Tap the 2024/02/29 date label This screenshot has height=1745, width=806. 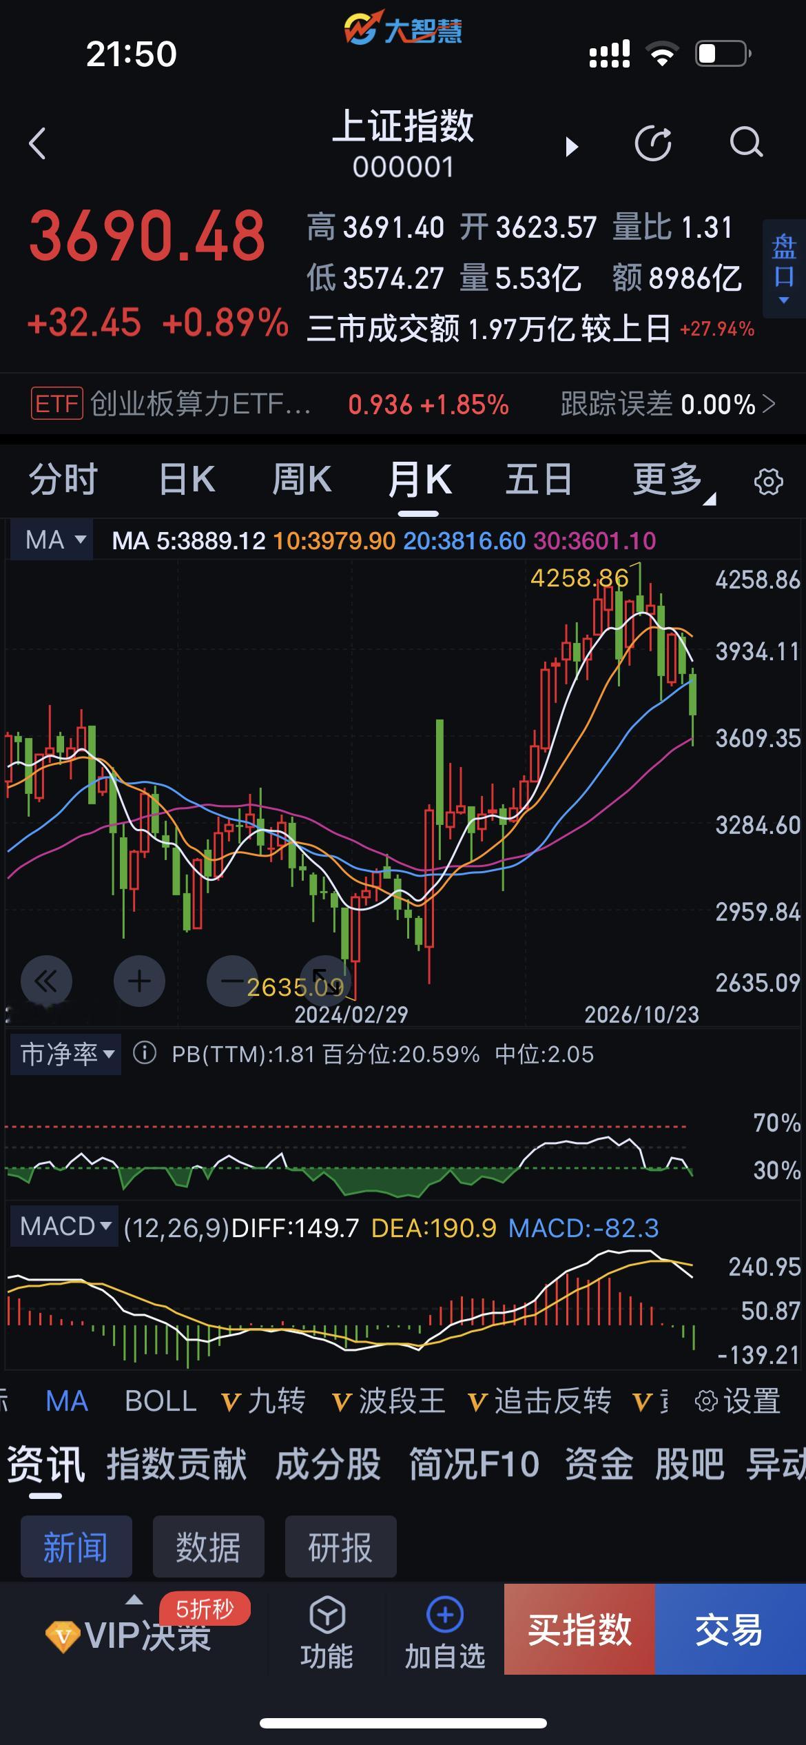tap(351, 1014)
